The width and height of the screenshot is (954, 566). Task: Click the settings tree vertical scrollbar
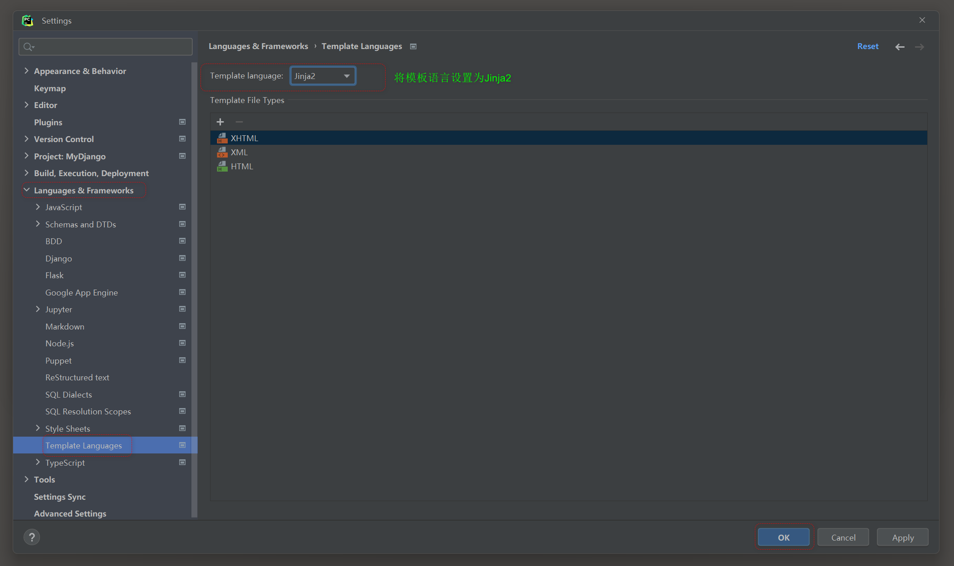click(194, 290)
